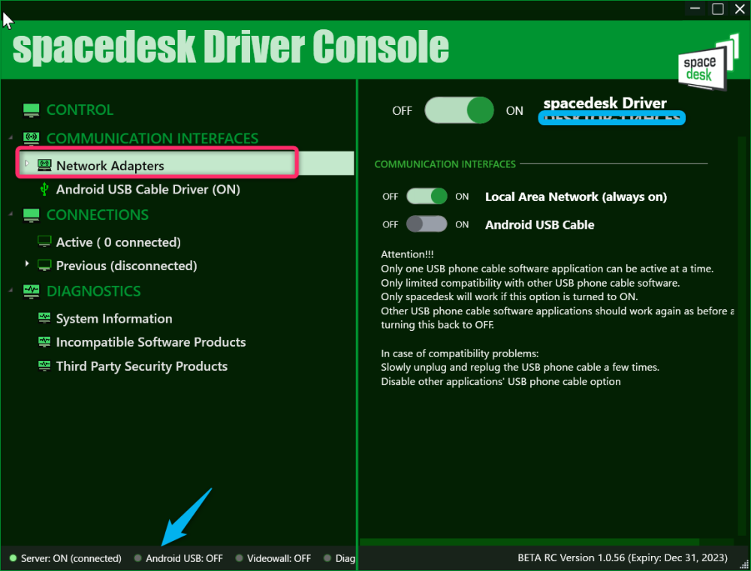The height and width of the screenshot is (571, 751).
Task: Click the Third Party Security Products icon
Action: pyautogui.click(x=44, y=365)
